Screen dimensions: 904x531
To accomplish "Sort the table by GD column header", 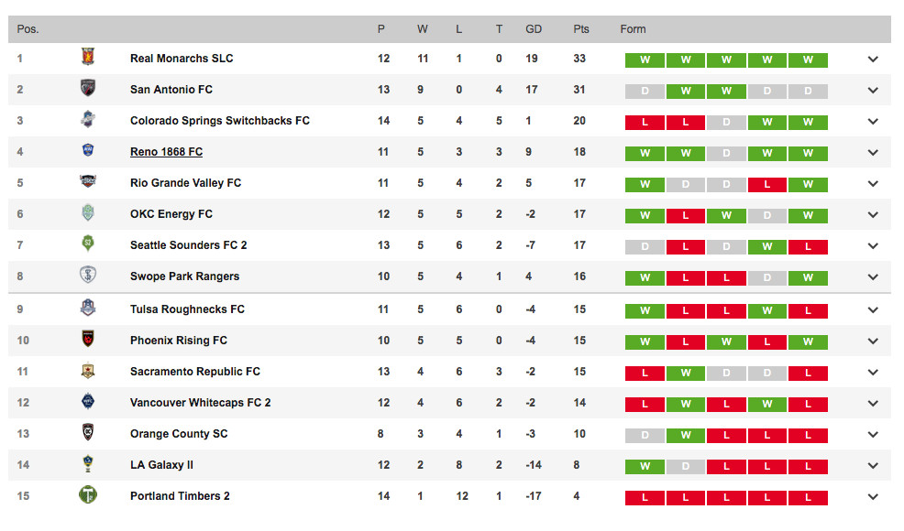I will click(x=534, y=29).
